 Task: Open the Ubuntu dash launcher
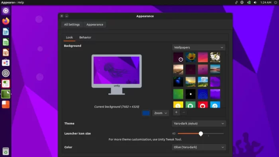pos(6,11)
